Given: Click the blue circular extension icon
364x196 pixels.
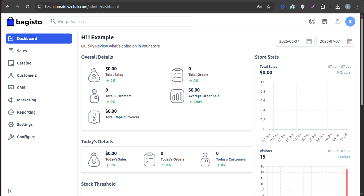Looking at the screenshot, I should pyautogui.click(x=283, y=7).
